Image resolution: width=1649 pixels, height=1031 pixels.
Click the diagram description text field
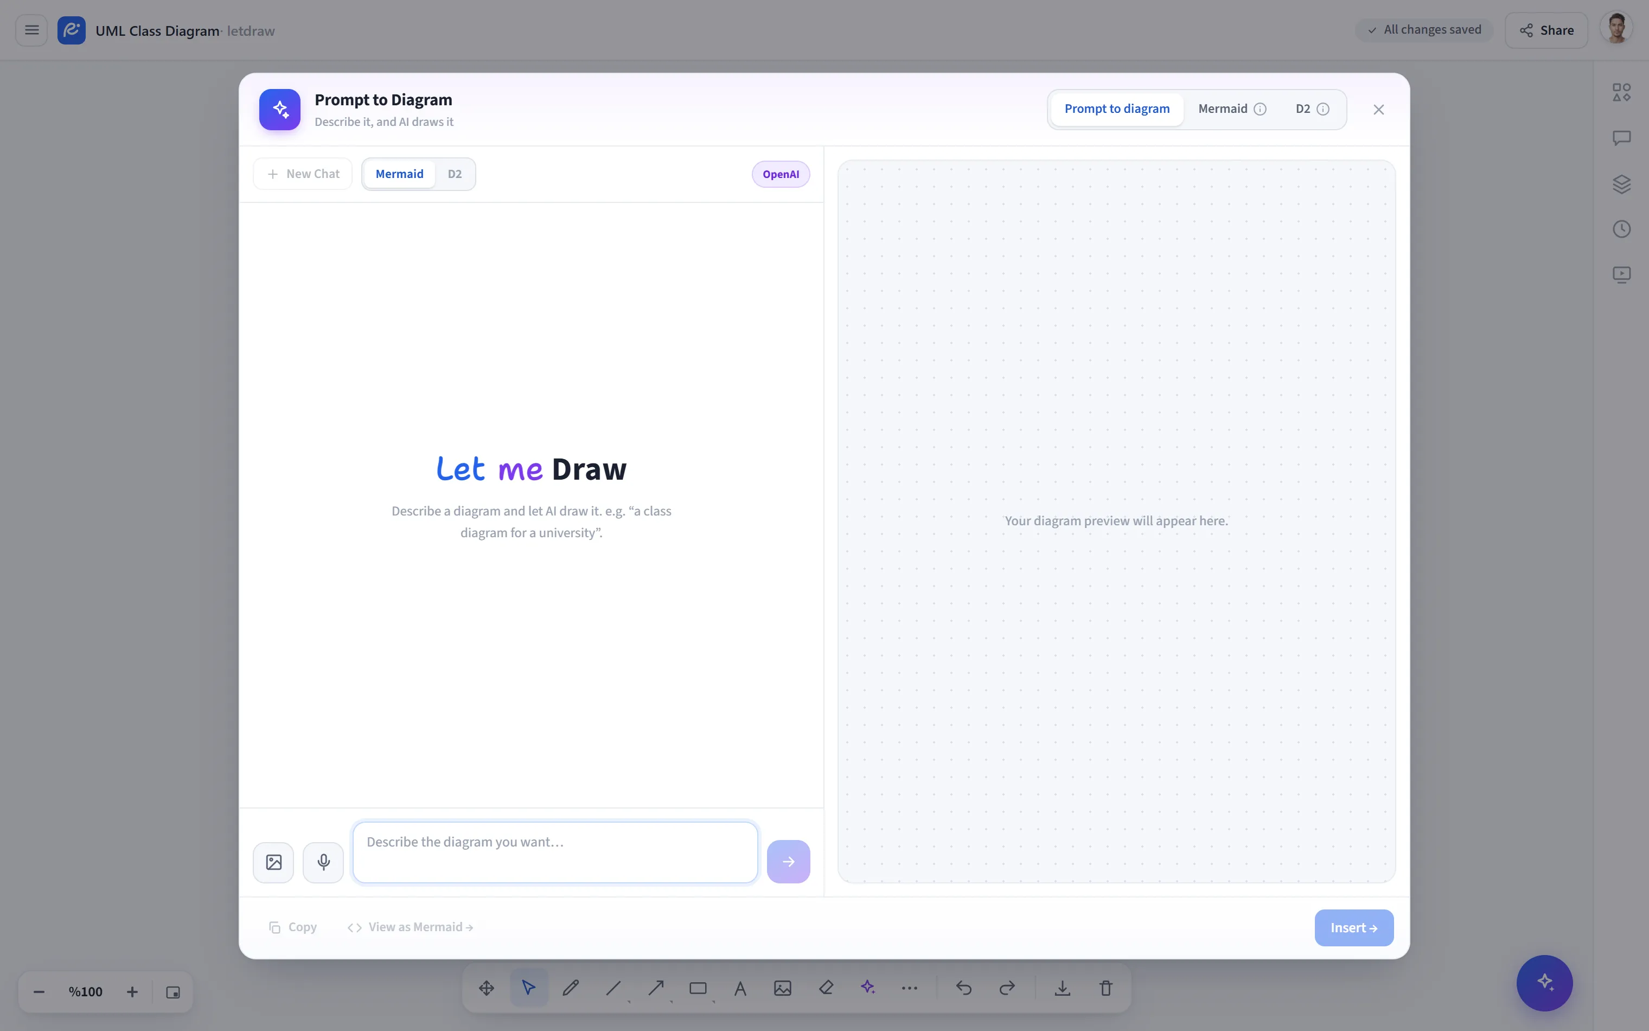(555, 852)
